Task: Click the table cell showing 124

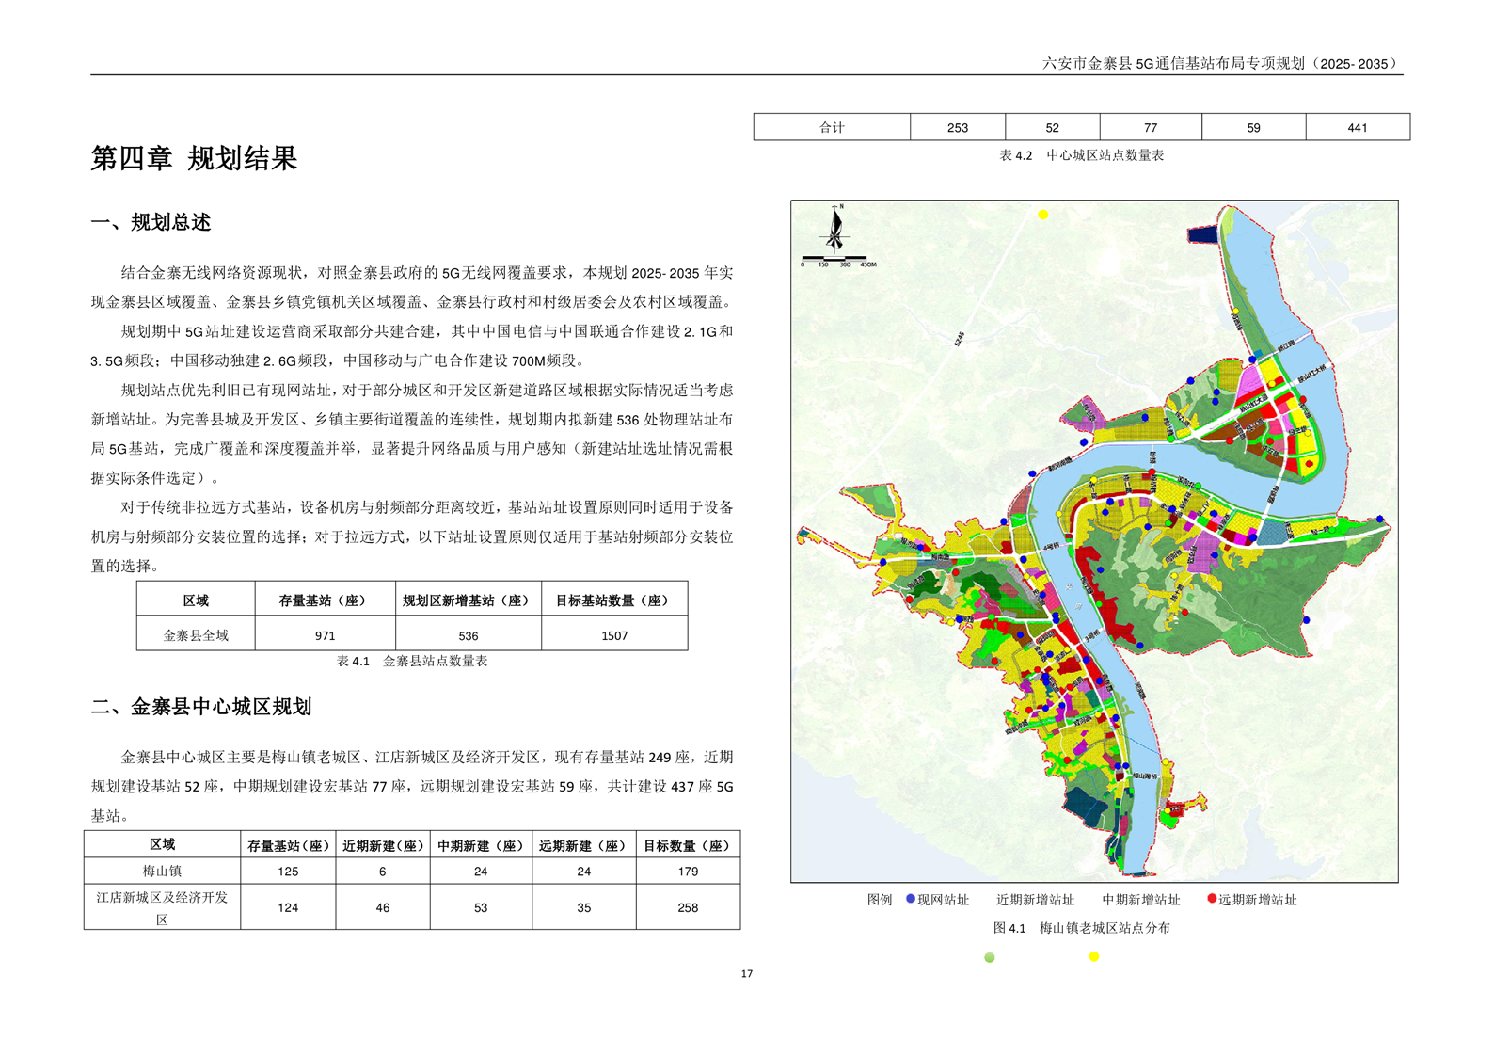Action: [x=288, y=907]
